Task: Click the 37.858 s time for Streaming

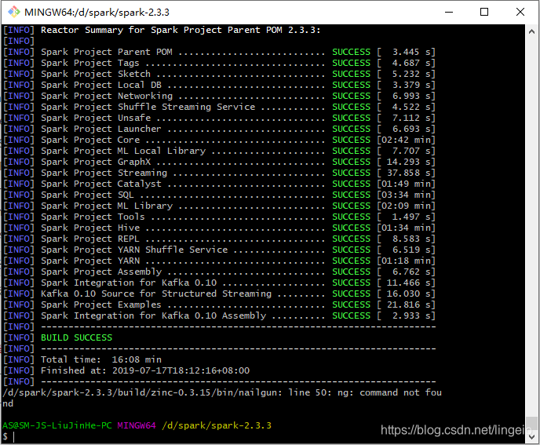Action: pyautogui.click(x=406, y=173)
